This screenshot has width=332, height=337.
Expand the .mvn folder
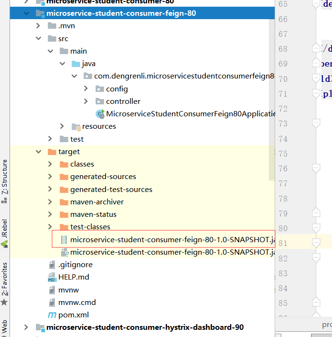point(38,26)
